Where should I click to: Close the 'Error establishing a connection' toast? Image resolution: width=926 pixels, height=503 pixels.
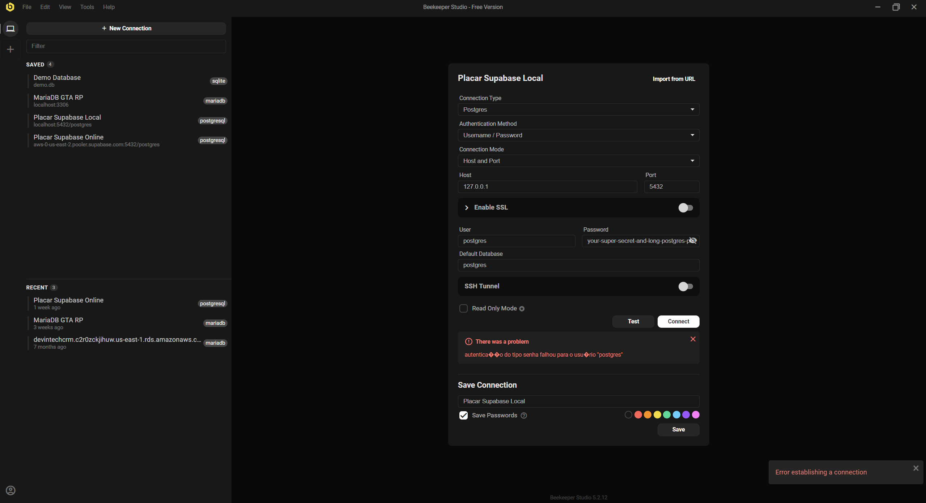[916, 468]
